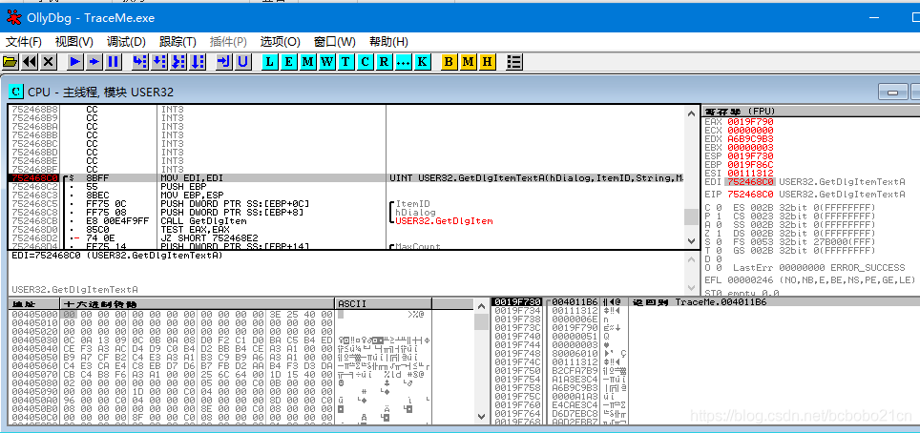Open the Memory map with the cyan M icon
The image size is (920, 433).
click(307, 62)
